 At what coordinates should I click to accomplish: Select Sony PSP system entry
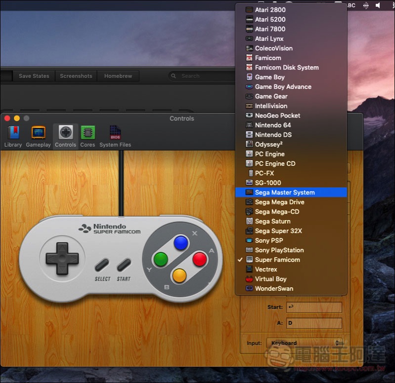291,240
